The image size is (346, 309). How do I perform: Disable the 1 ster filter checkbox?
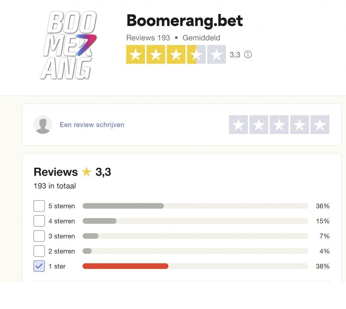click(x=39, y=266)
